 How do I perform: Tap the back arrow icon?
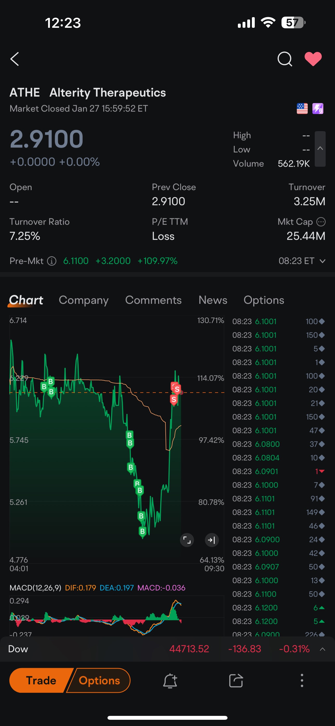[15, 59]
